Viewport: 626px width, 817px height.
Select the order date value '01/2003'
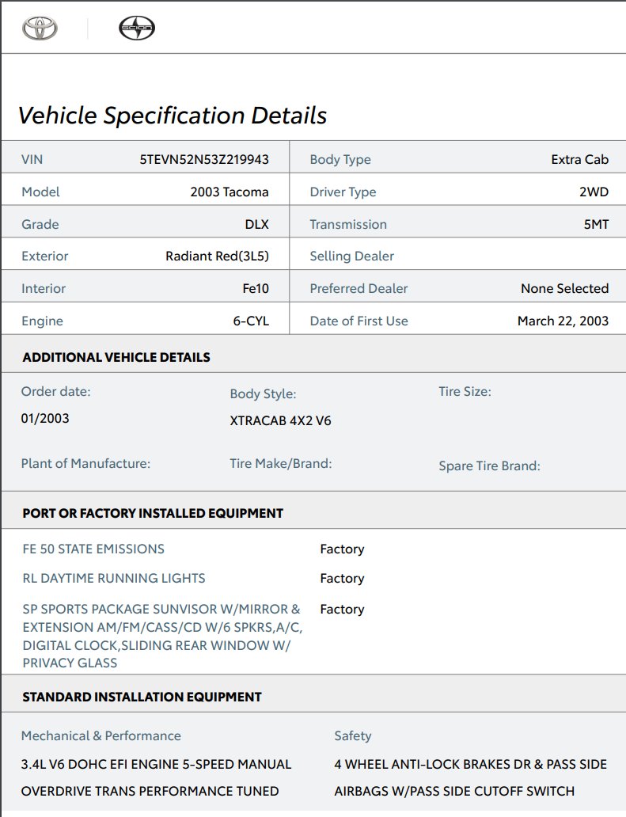pos(45,419)
